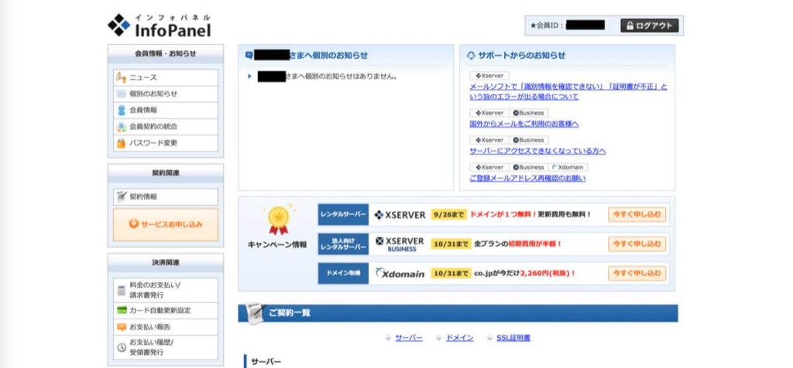Click the InfoPanel logo
793x368 pixels.
pyautogui.click(x=160, y=26)
